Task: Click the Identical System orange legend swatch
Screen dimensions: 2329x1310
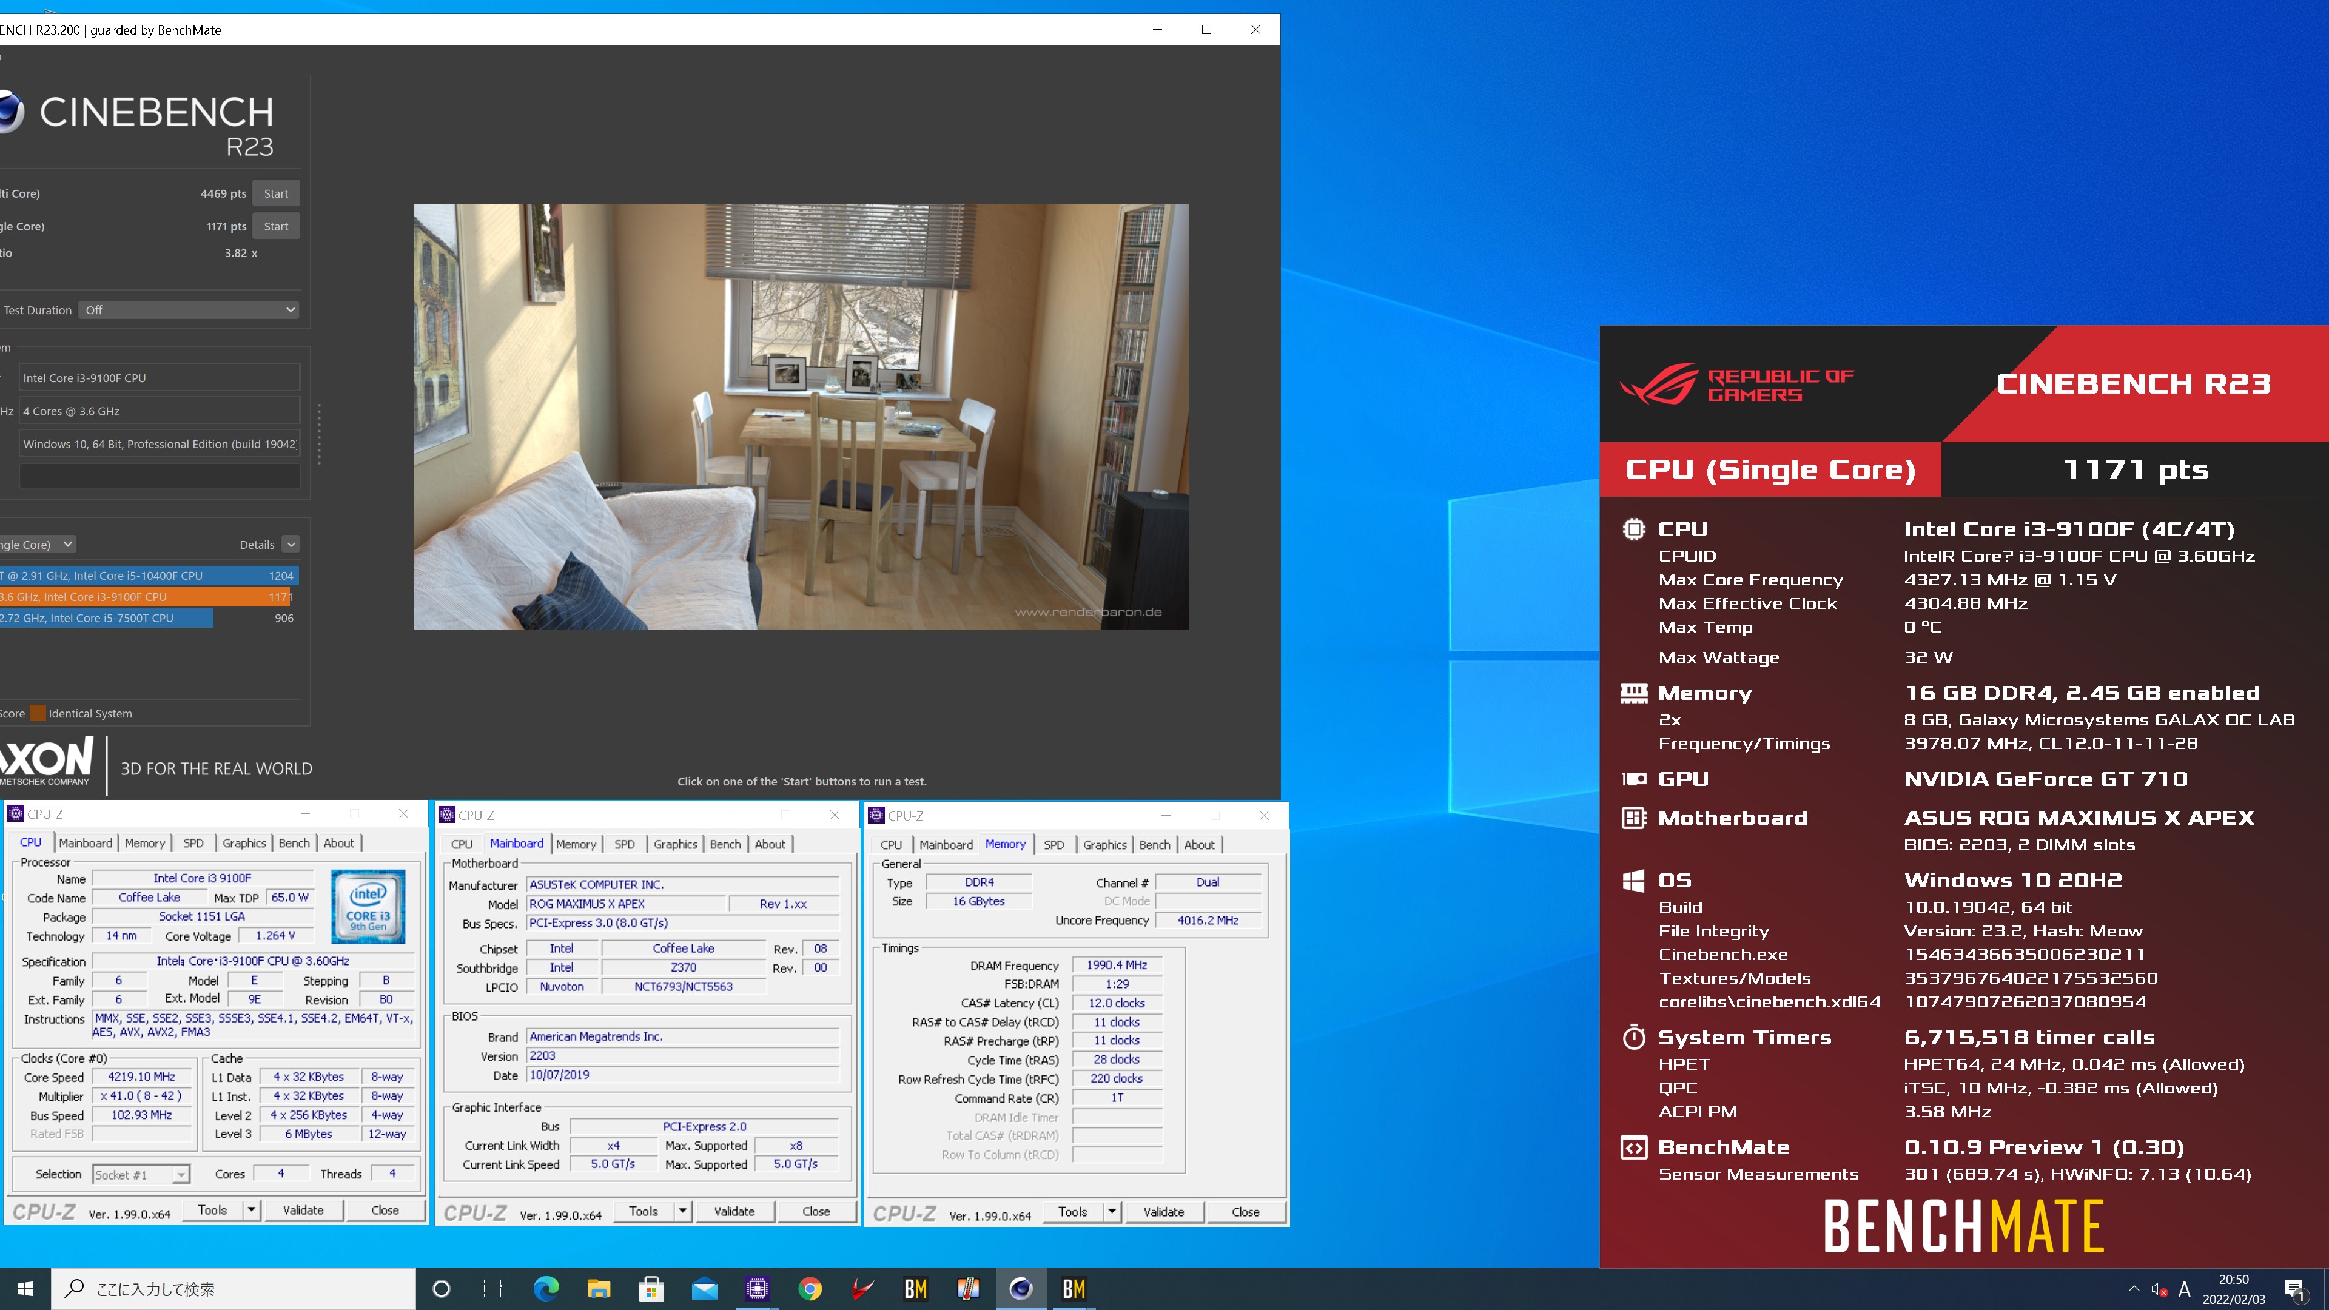Action: point(37,713)
